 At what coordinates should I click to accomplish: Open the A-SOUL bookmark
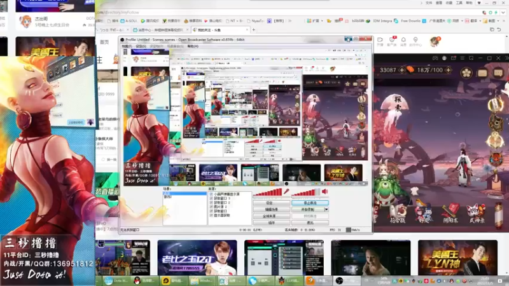129,21
